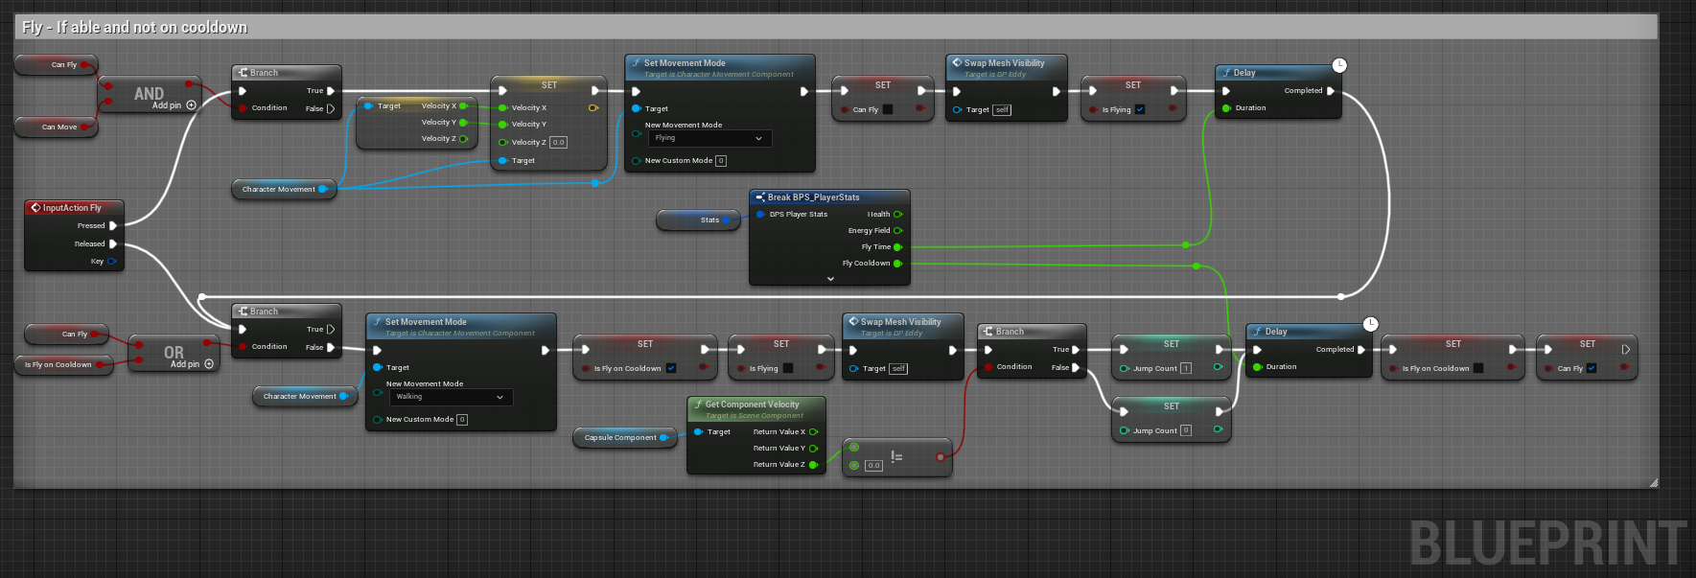Click the clock icon on the top Delay node
This screenshot has width=1696, height=578.
pos(1339,65)
